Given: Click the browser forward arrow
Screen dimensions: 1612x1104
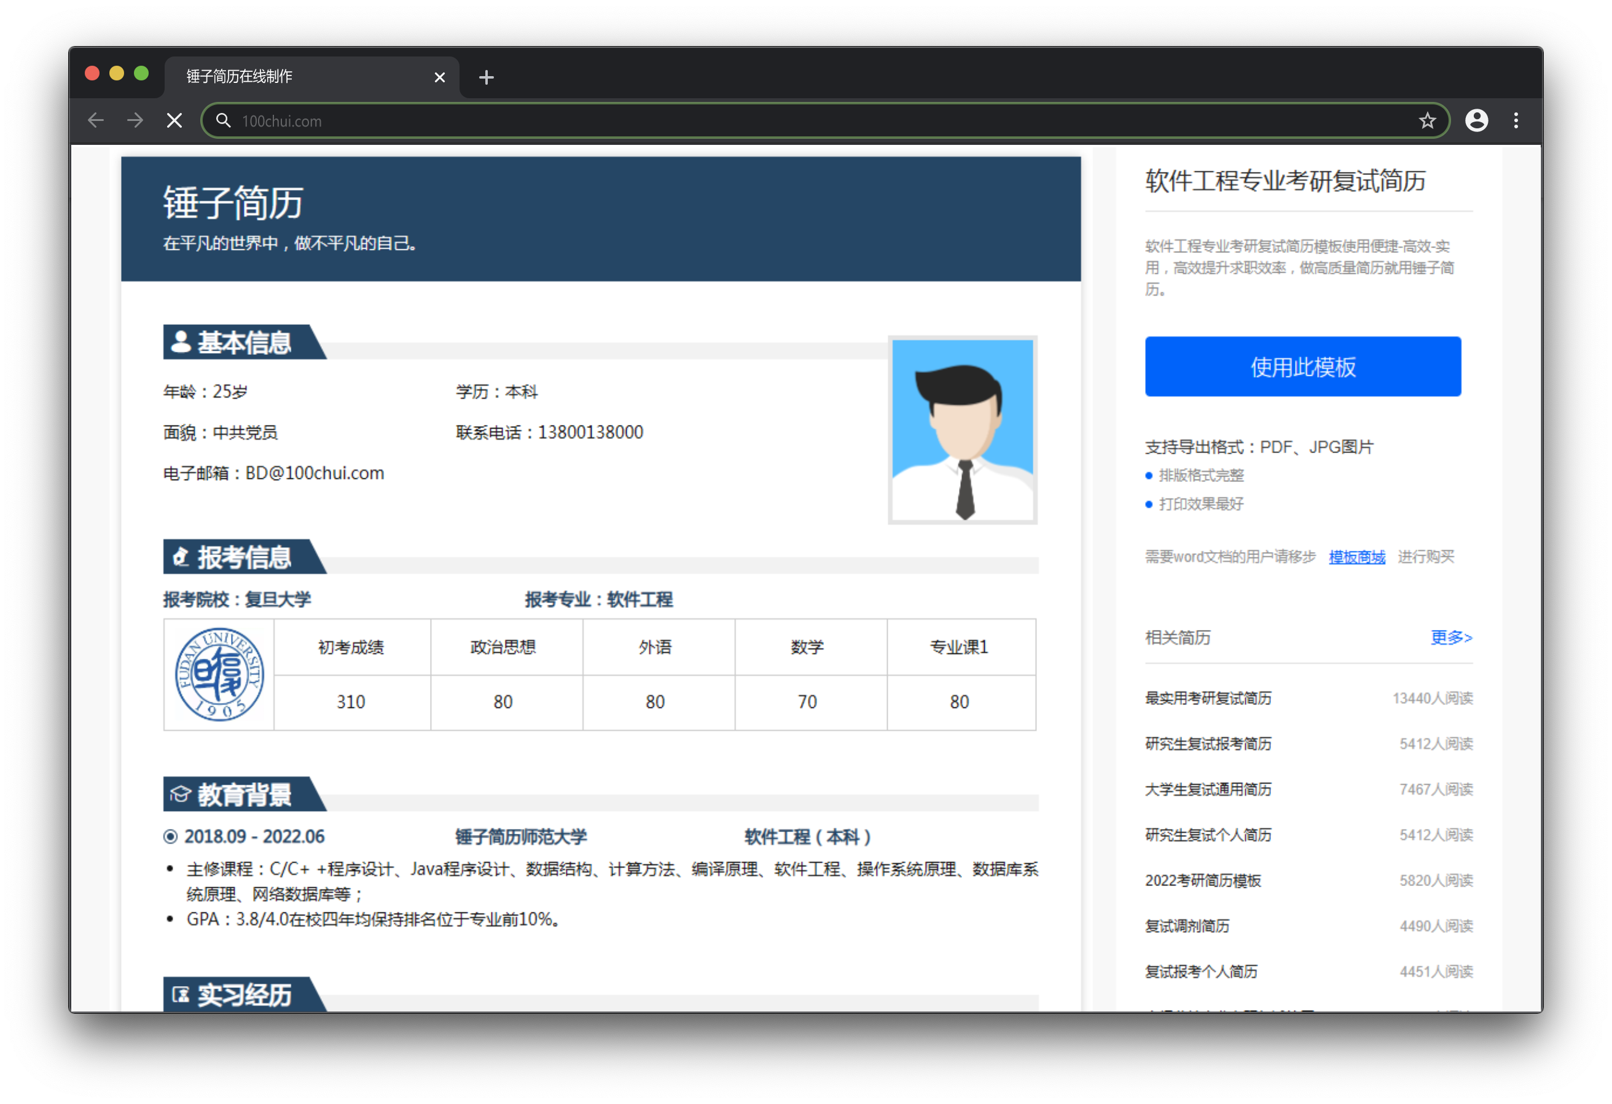Looking at the screenshot, I should 135,121.
